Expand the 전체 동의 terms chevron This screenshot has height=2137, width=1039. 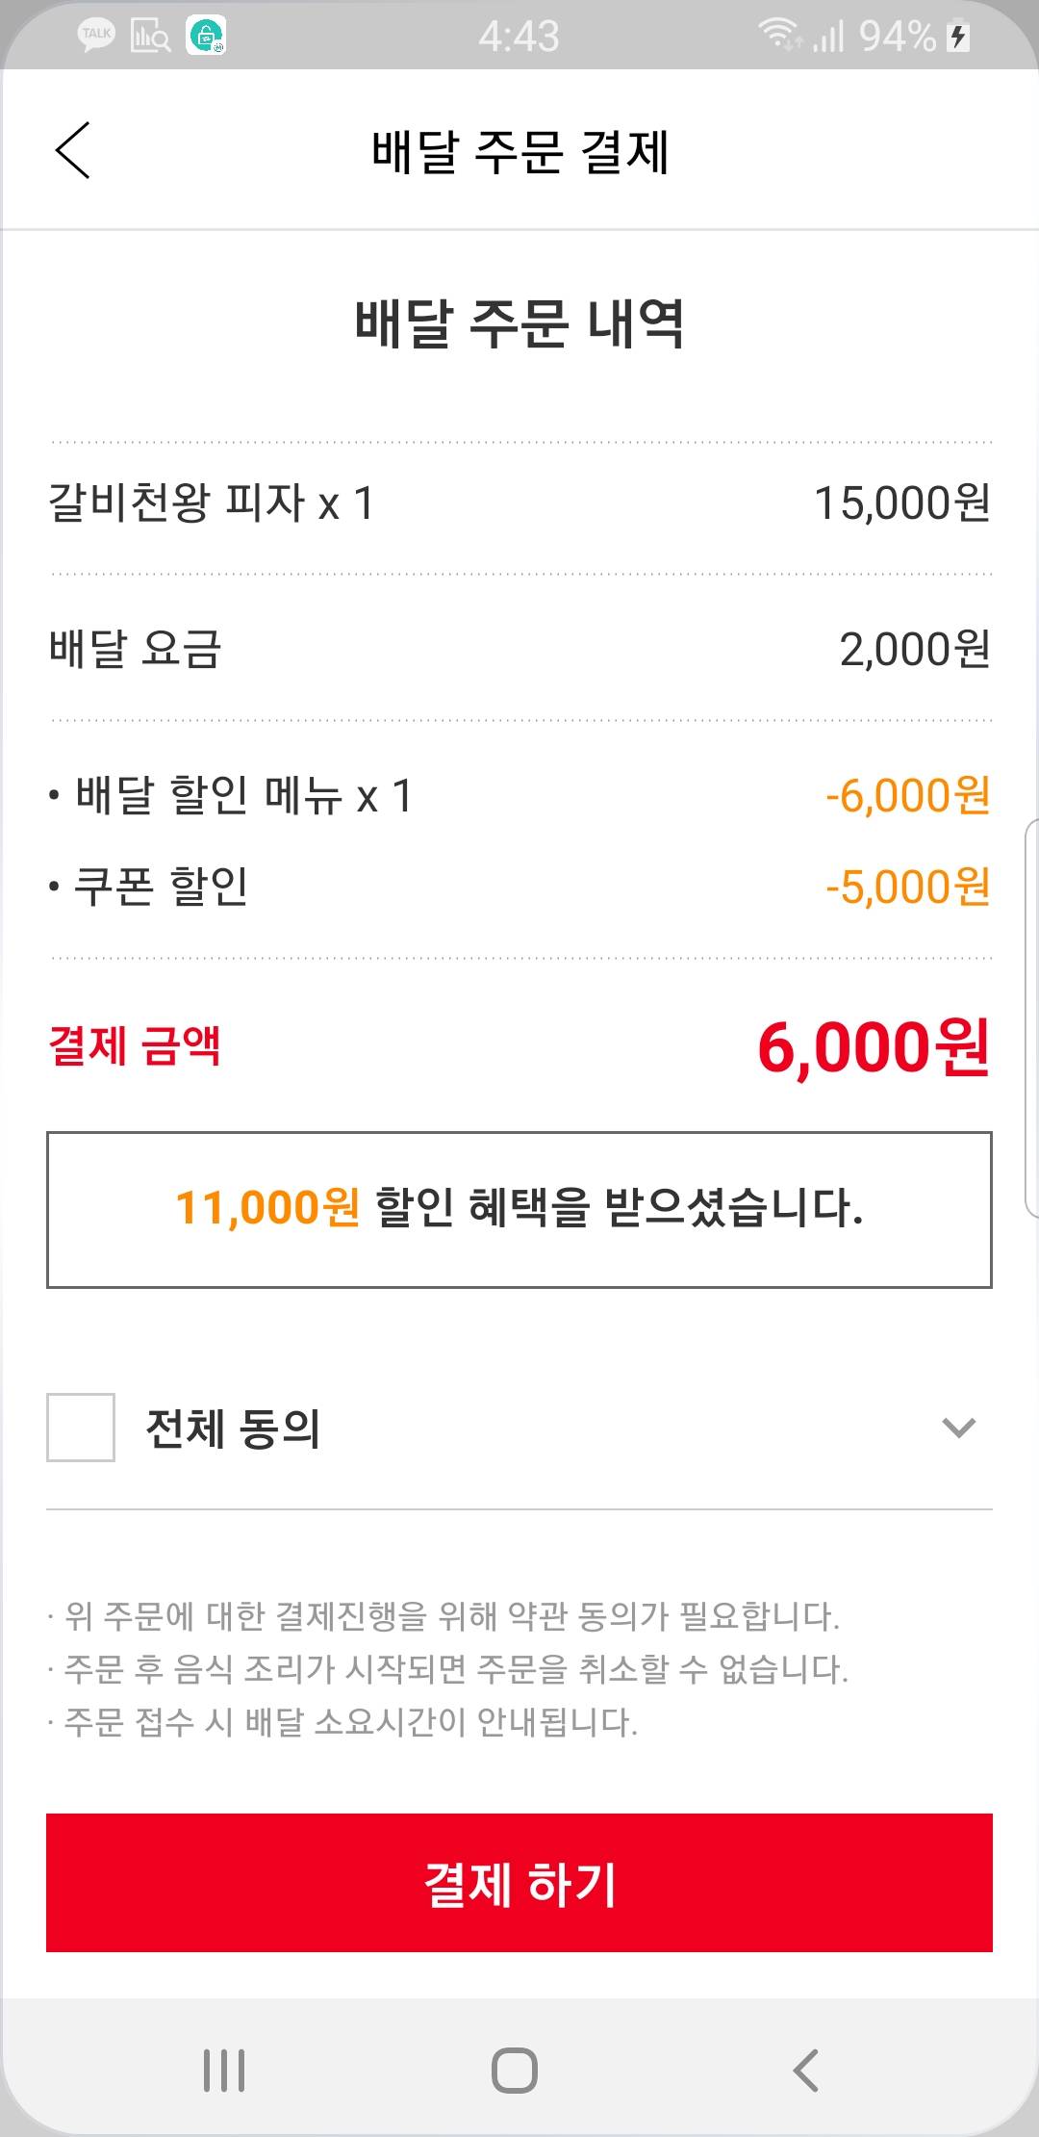958,1427
